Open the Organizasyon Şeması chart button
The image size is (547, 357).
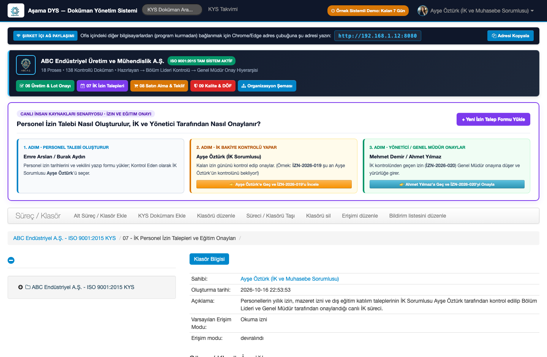coord(267,86)
